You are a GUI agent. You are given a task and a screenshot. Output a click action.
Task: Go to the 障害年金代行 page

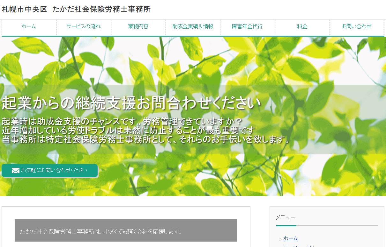point(247,27)
